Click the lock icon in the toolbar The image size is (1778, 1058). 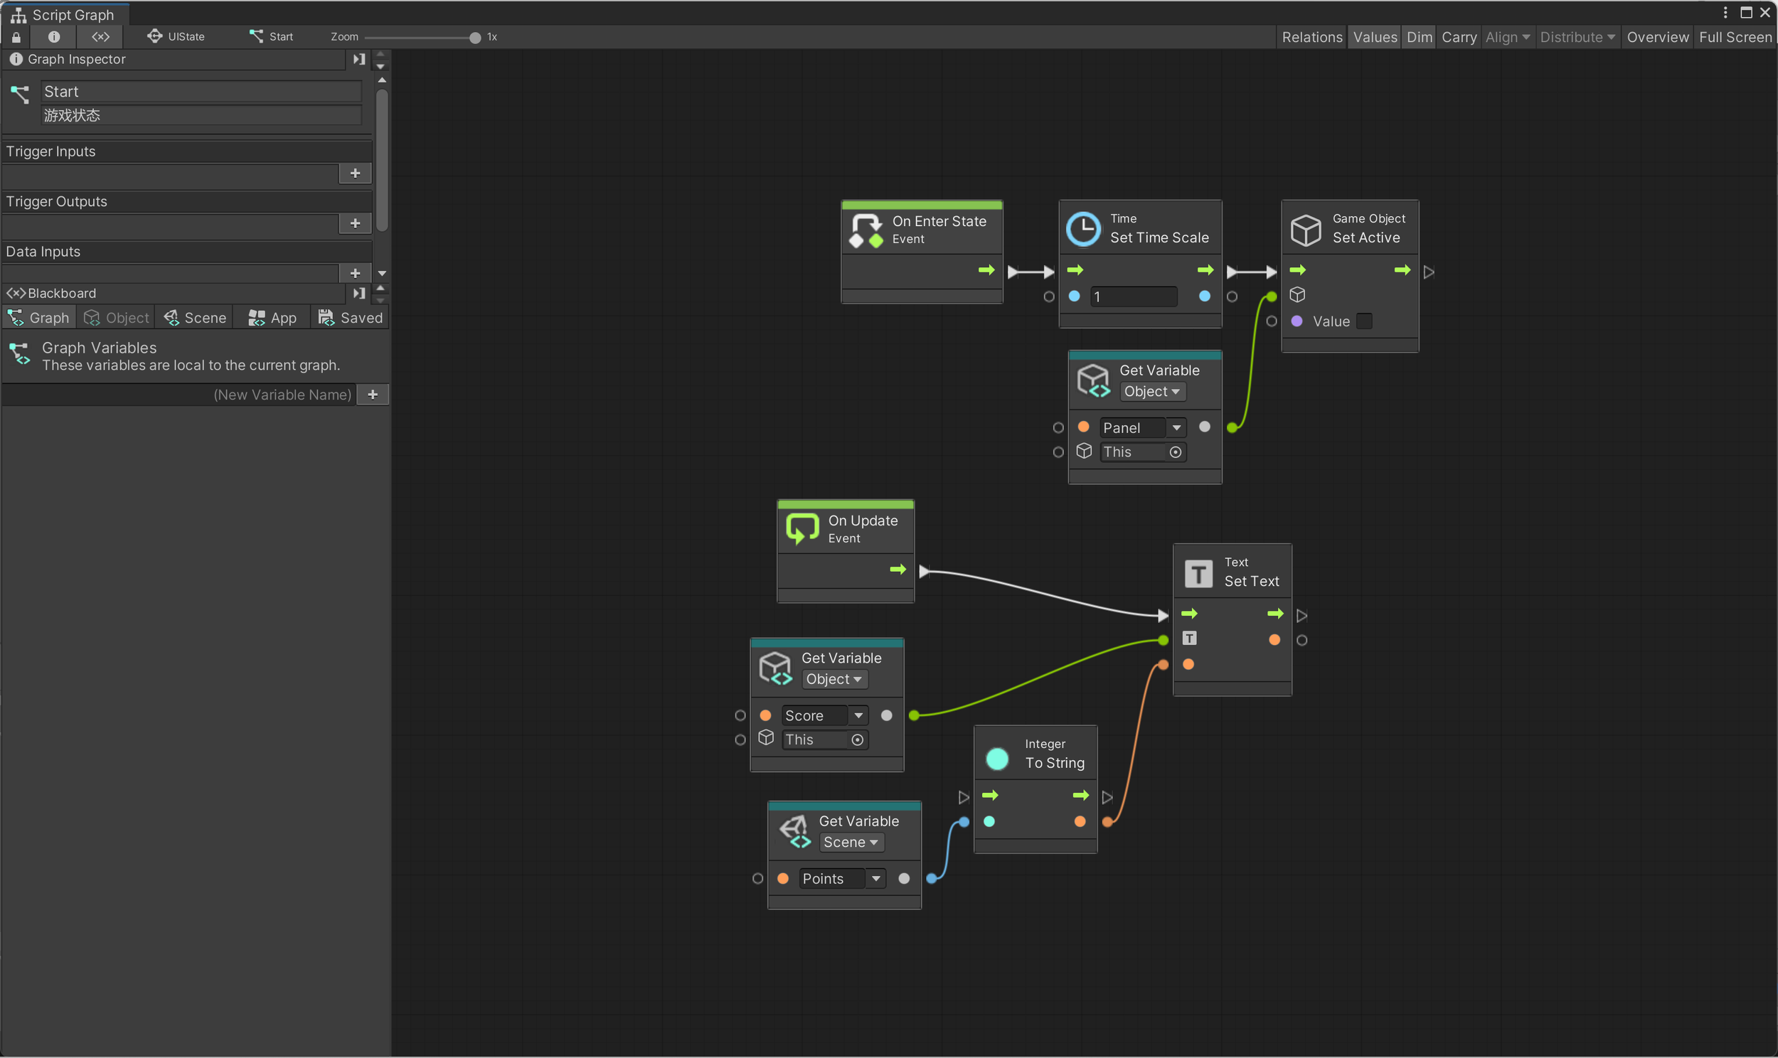(16, 36)
